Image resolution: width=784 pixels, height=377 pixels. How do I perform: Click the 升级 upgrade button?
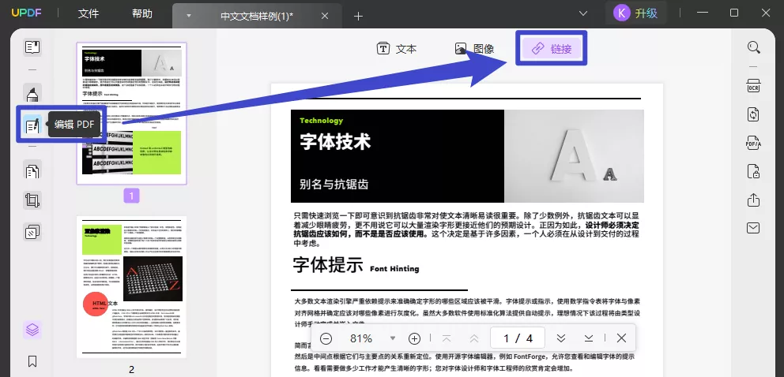[x=646, y=13]
